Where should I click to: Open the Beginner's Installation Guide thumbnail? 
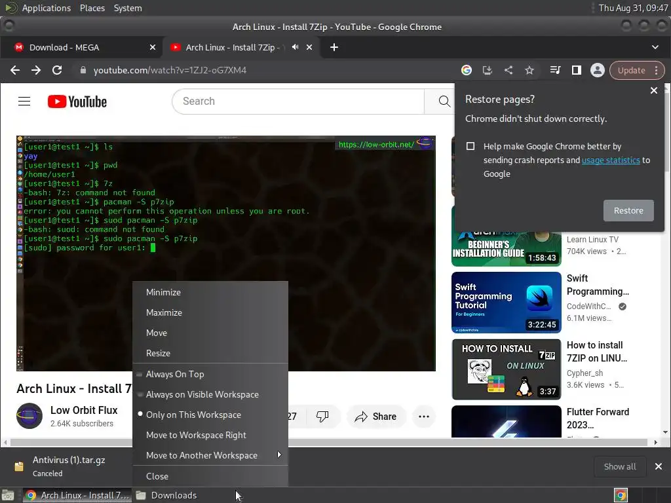click(507, 248)
